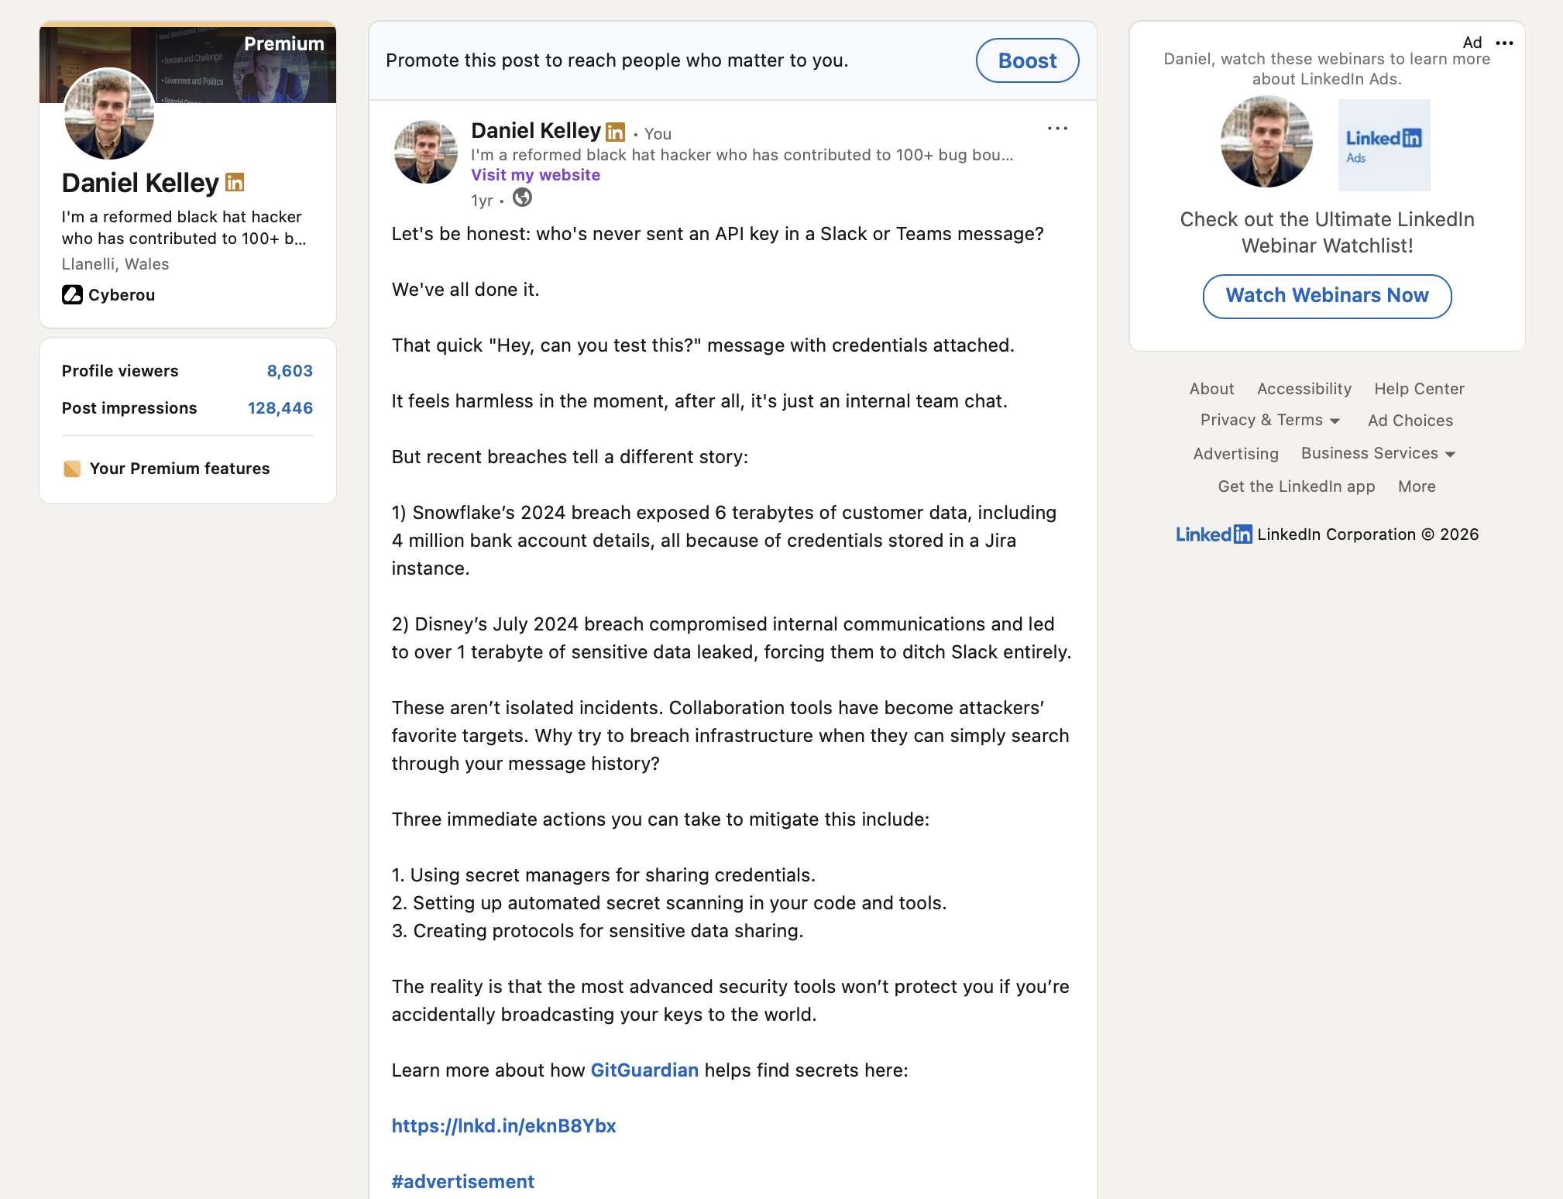Select Get the LinkedIn app
This screenshot has height=1199, width=1563.
coord(1296,486)
